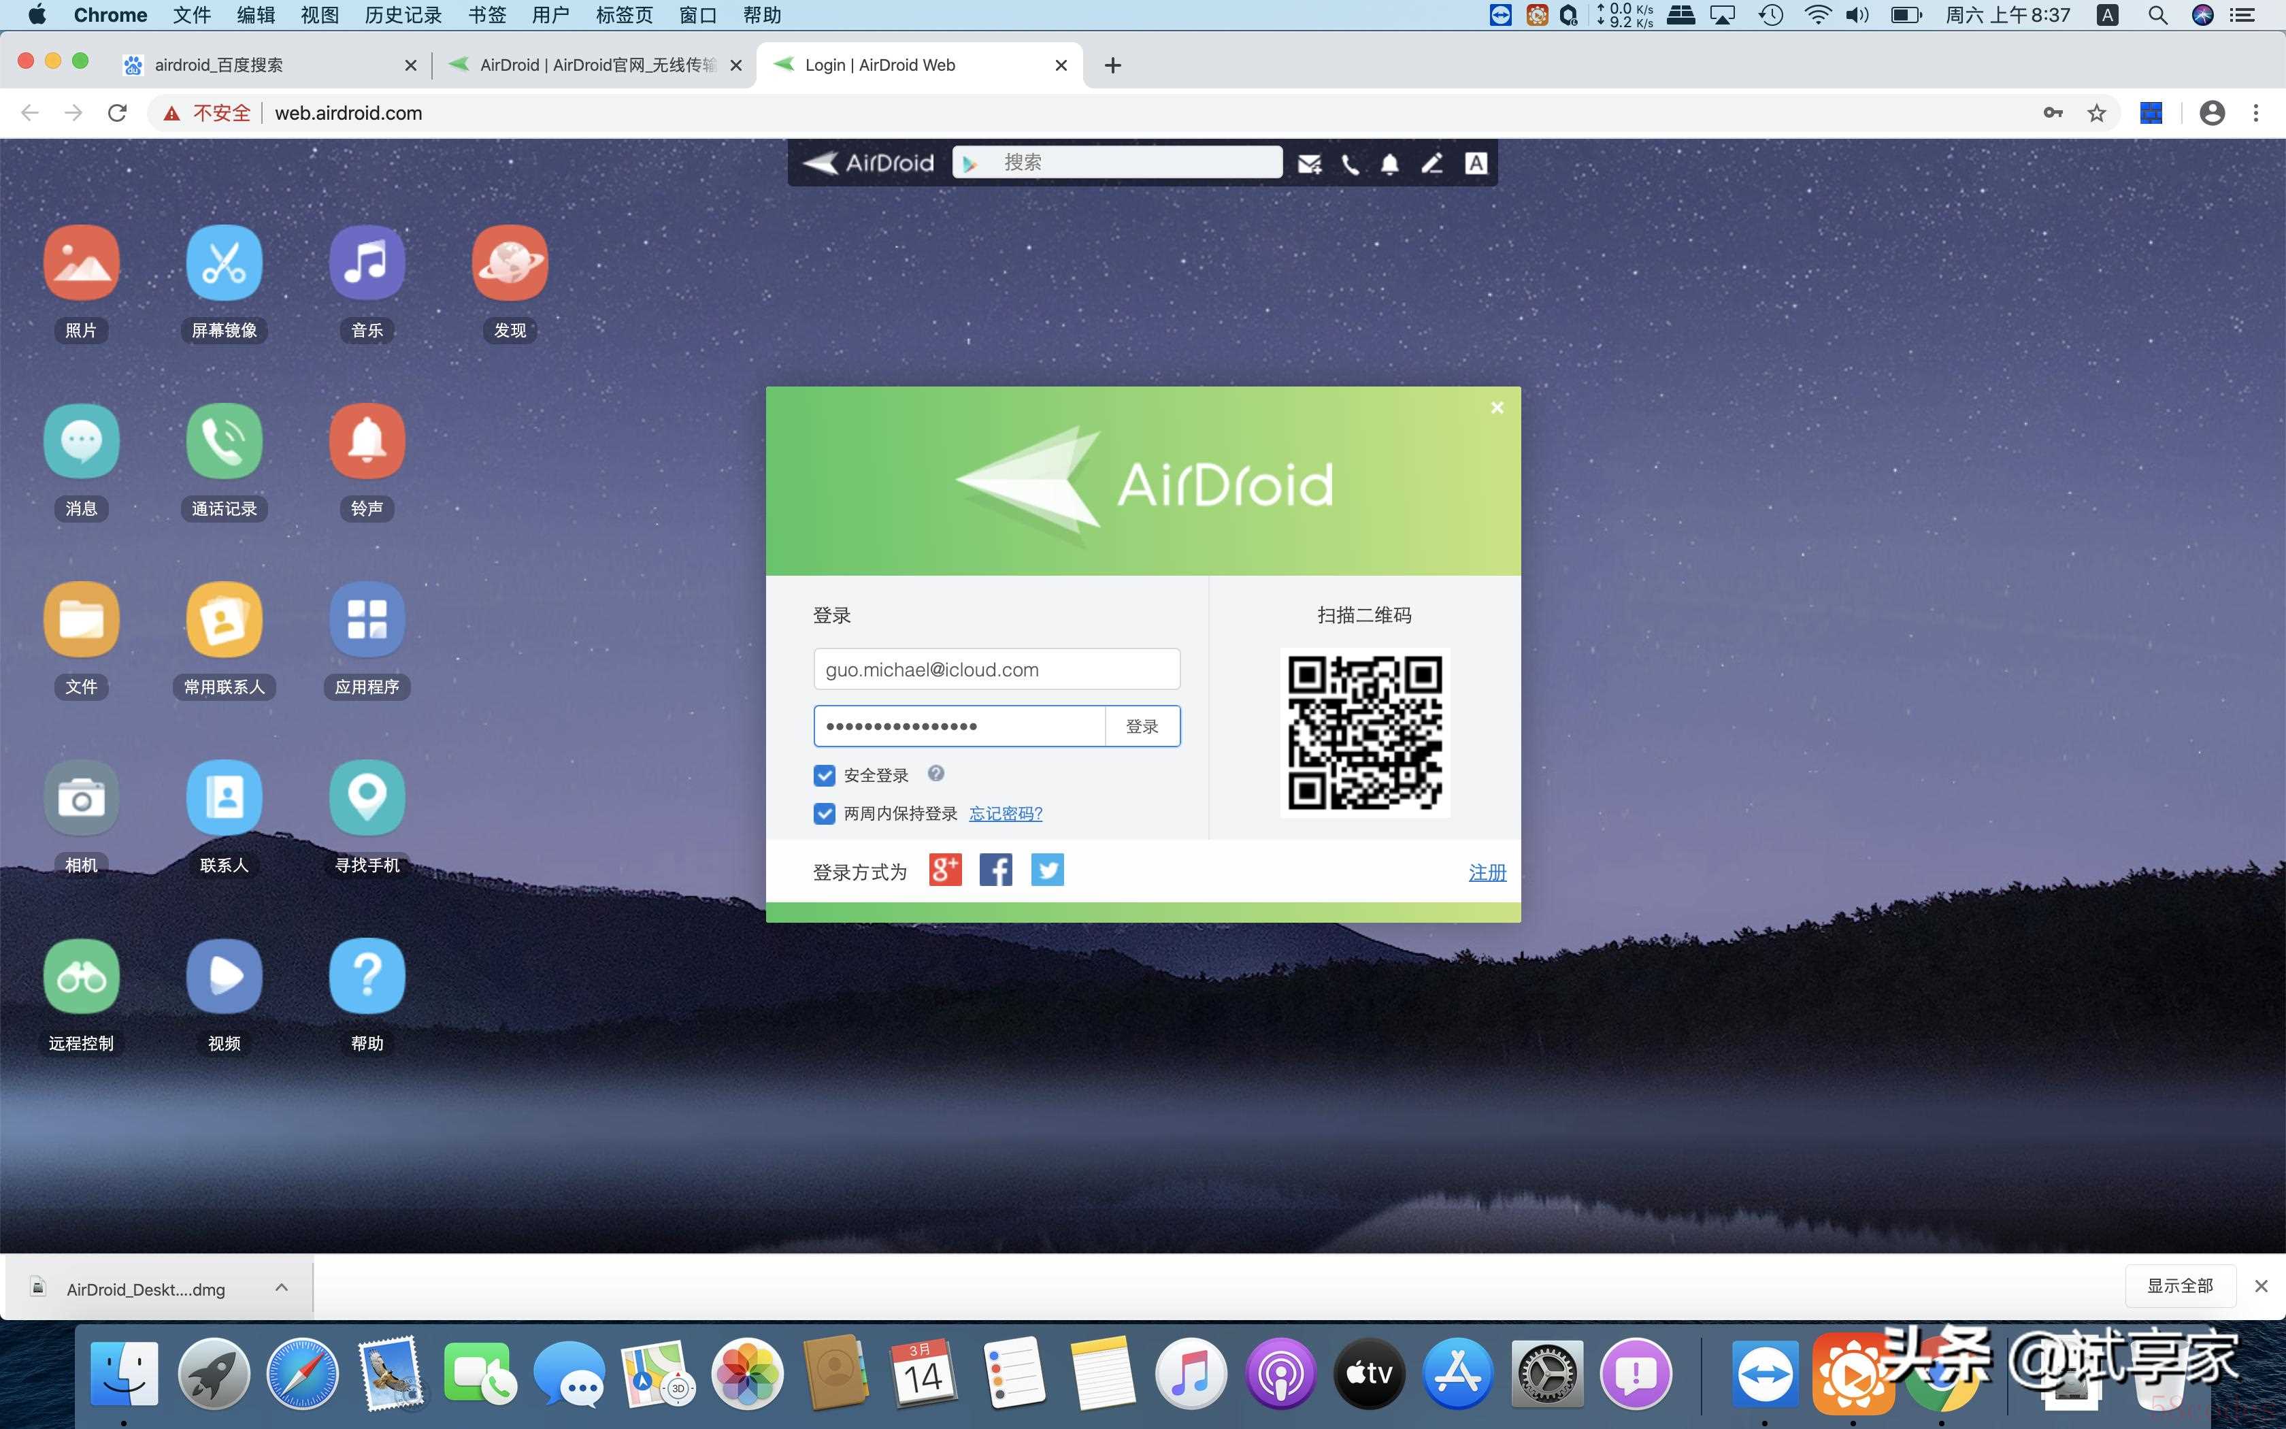Open the 窗口 menu in the menu bar
Viewport: 2286px width, 1429px height.
698,15
